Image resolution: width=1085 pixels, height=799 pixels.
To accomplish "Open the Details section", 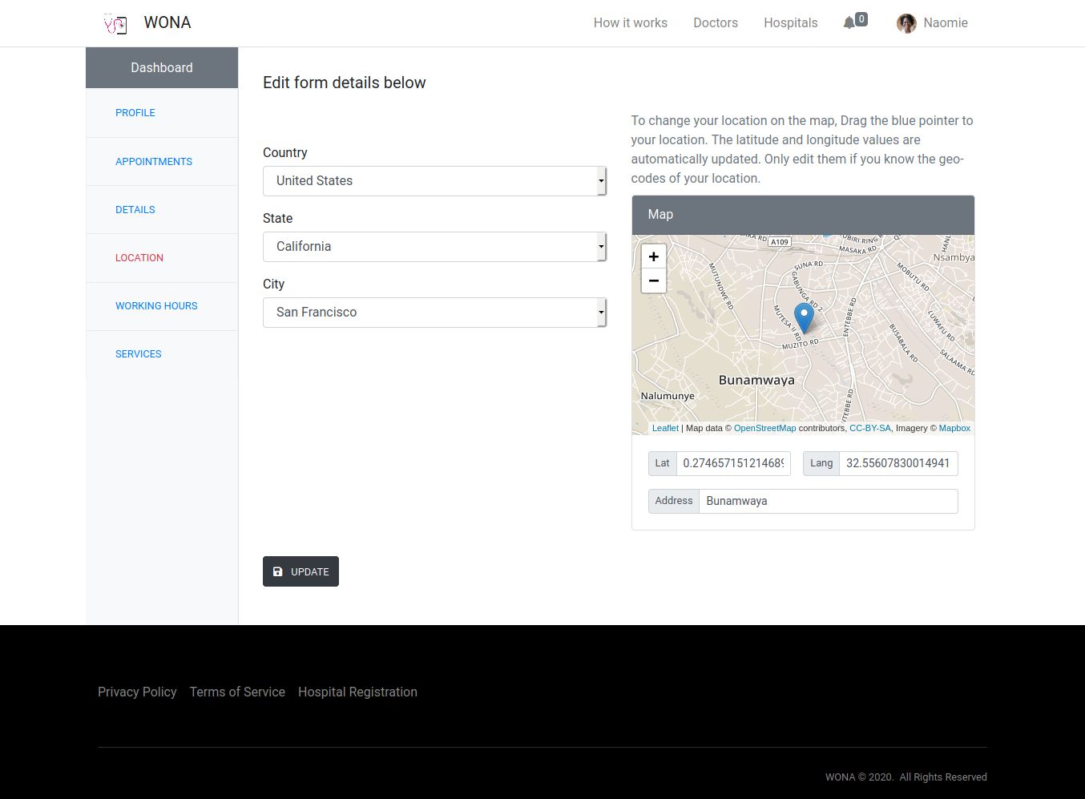I will (135, 210).
